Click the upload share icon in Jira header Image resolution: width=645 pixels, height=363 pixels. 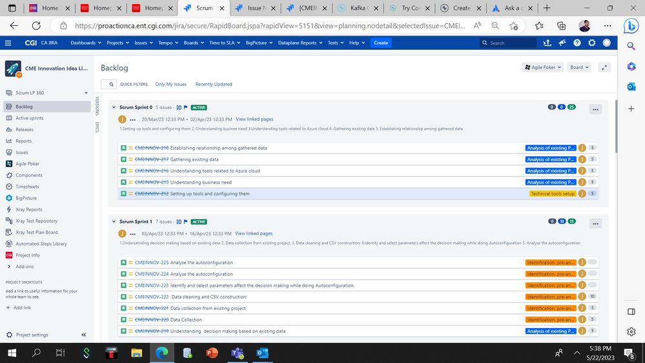[547, 43]
